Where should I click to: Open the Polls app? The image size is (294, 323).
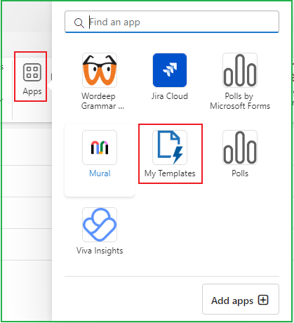(240, 154)
